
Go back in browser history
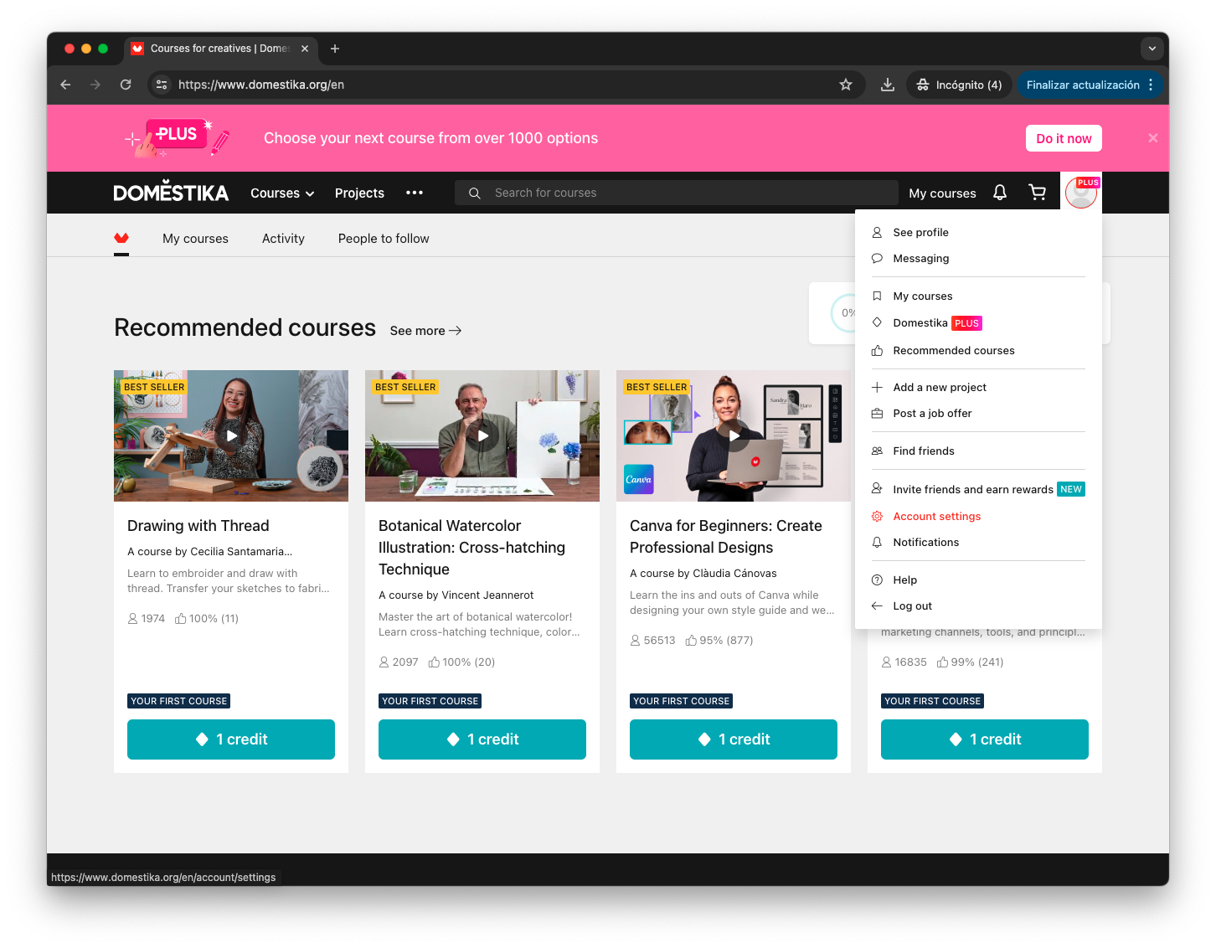pos(65,85)
